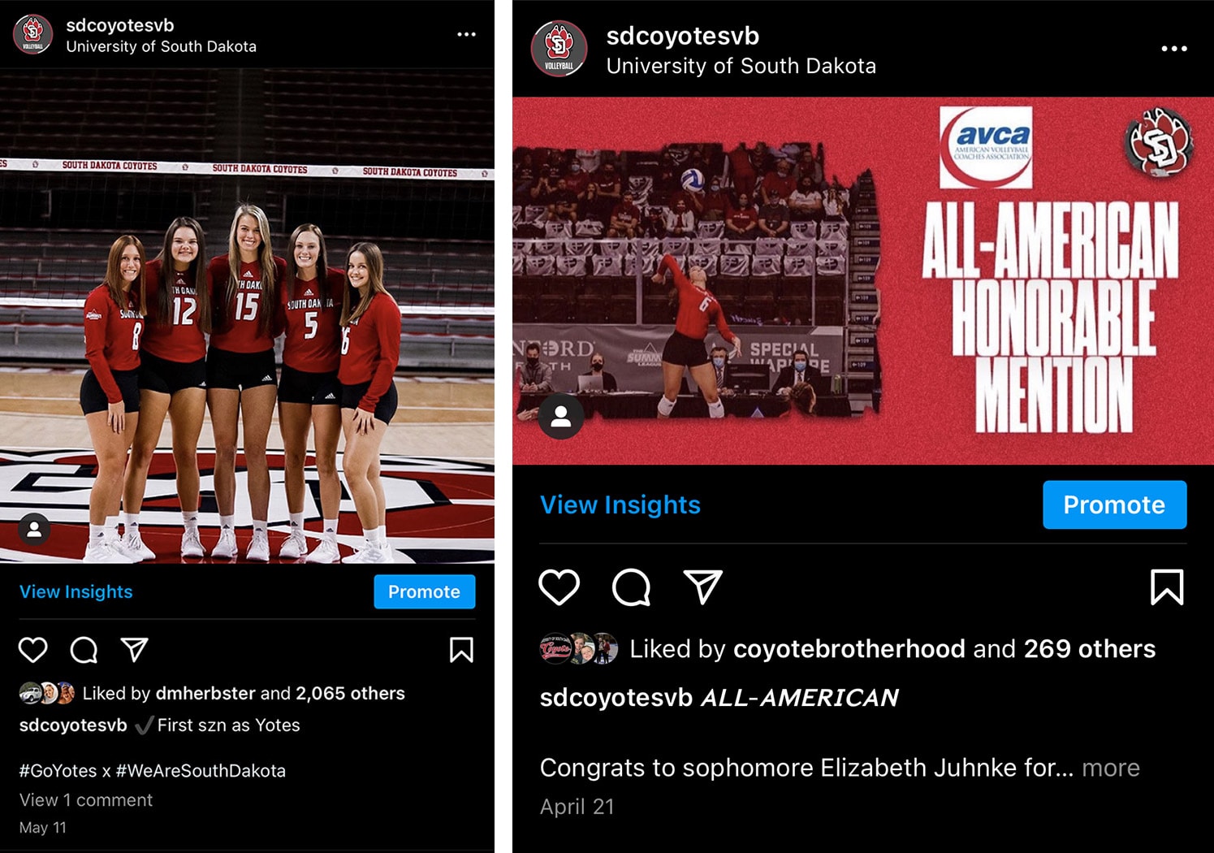Show tagged people on the All-American image
The width and height of the screenshot is (1214, 853).
click(561, 417)
